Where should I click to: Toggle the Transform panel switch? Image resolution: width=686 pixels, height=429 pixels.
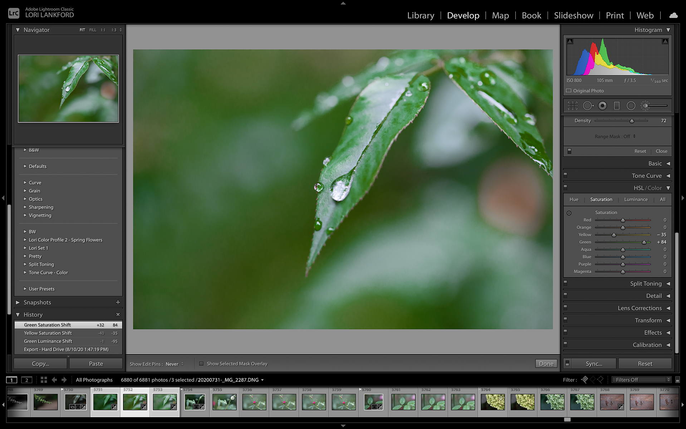point(565,319)
